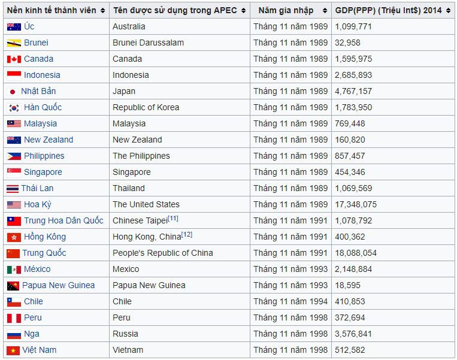457x360 pixels.
Task: Click the Brunei flag icon
Action: click(x=14, y=43)
